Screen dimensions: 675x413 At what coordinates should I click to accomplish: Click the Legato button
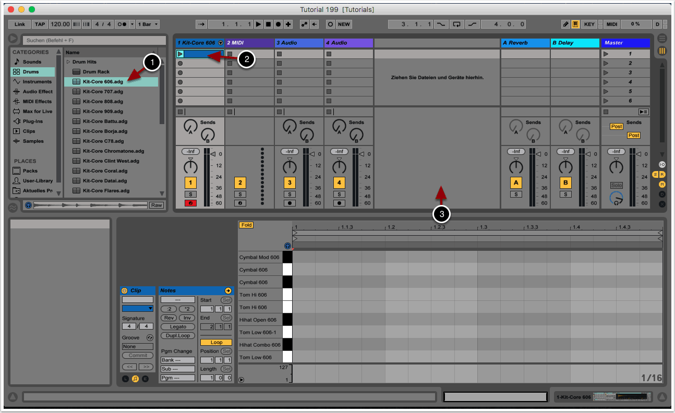[x=178, y=326]
